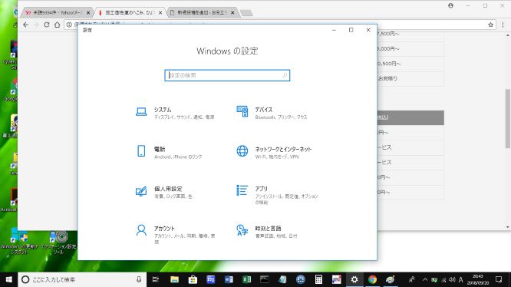Screen dimensions: 511x287
Task: Click the ネットワークとインターネット heading text
Action: pos(283,149)
